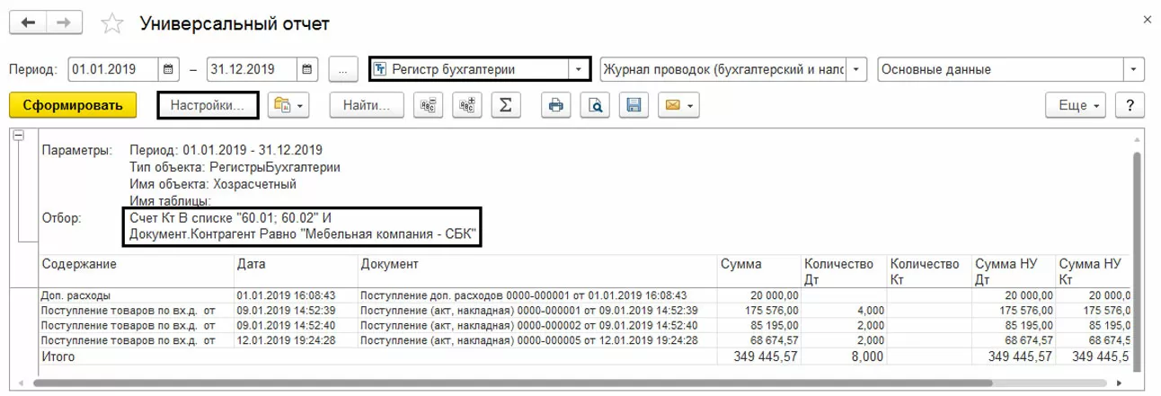The width and height of the screenshot is (1161, 396).
Task: Open calendar for the period end date
Action: (307, 69)
